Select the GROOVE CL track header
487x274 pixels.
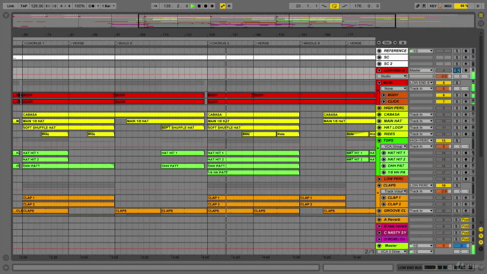[x=392, y=211]
